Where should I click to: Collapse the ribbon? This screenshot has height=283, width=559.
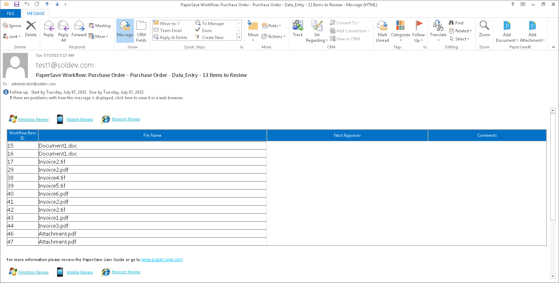point(553,47)
